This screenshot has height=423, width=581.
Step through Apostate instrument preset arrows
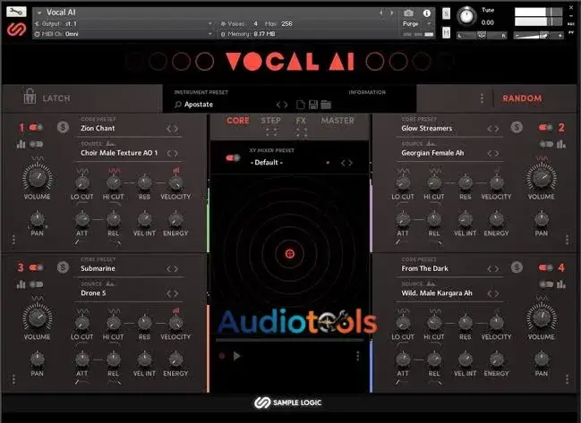coord(282,105)
